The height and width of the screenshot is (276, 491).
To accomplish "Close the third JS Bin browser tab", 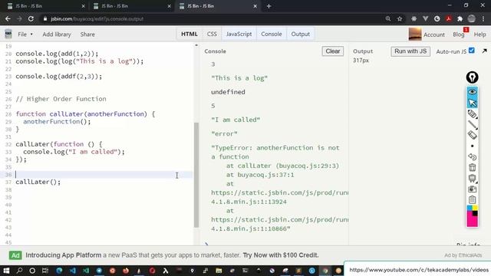I will (x=255, y=6).
